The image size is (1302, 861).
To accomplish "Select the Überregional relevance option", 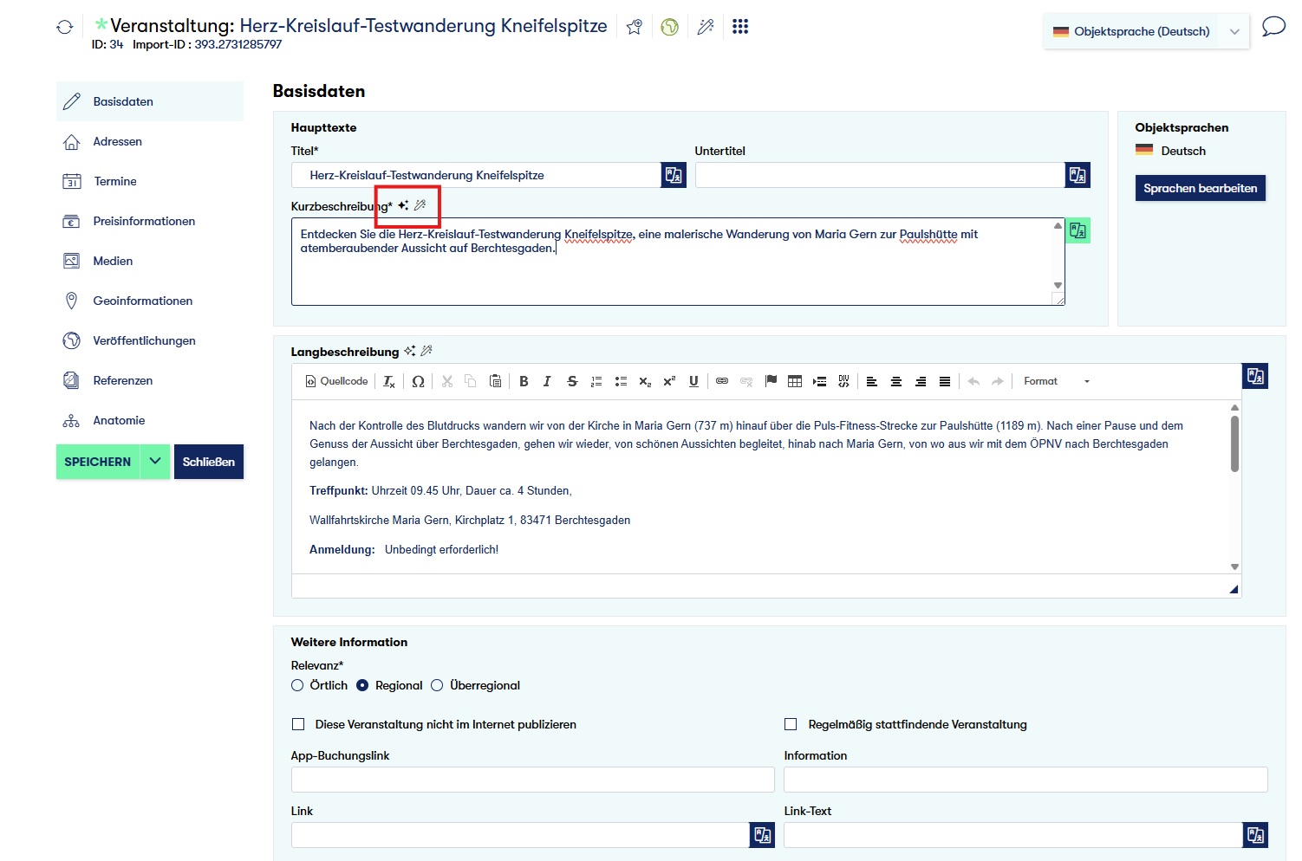I will [438, 685].
